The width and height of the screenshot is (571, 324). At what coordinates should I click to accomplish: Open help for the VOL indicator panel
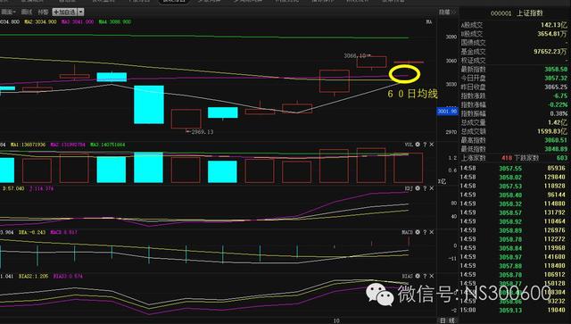pos(425,145)
